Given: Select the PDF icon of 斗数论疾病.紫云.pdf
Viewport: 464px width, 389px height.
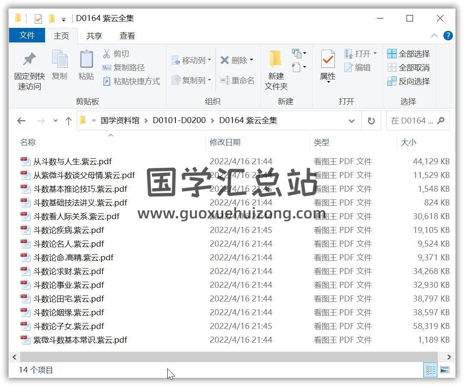Looking at the screenshot, I should click(x=25, y=230).
